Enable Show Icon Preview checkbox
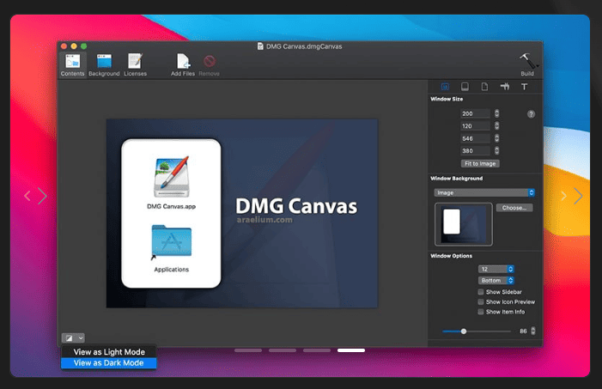Screen dimensions: 602x389 tap(481, 301)
